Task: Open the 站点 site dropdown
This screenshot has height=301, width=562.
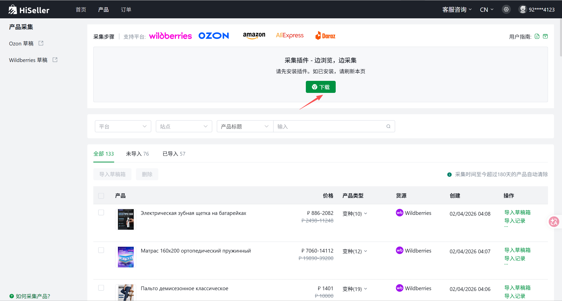Action: (x=184, y=126)
